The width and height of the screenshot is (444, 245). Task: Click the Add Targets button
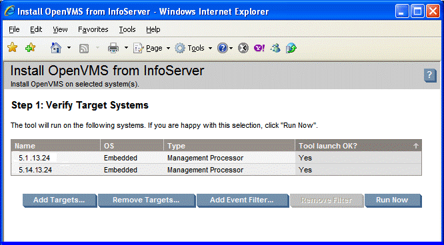pyautogui.click(x=60, y=200)
